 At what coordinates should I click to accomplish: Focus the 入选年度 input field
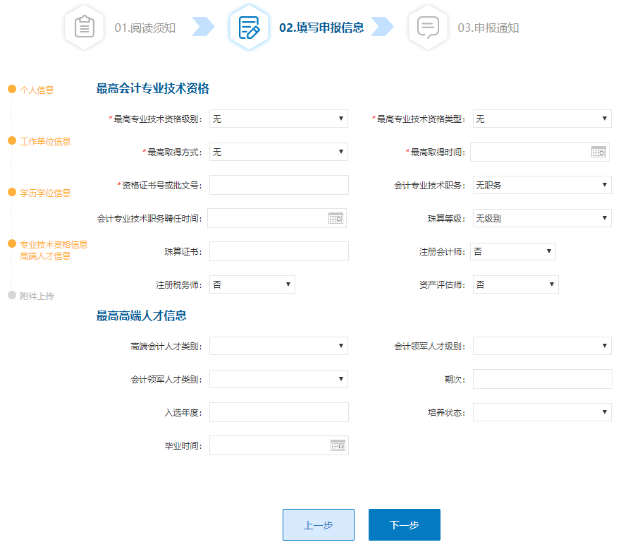coord(278,412)
